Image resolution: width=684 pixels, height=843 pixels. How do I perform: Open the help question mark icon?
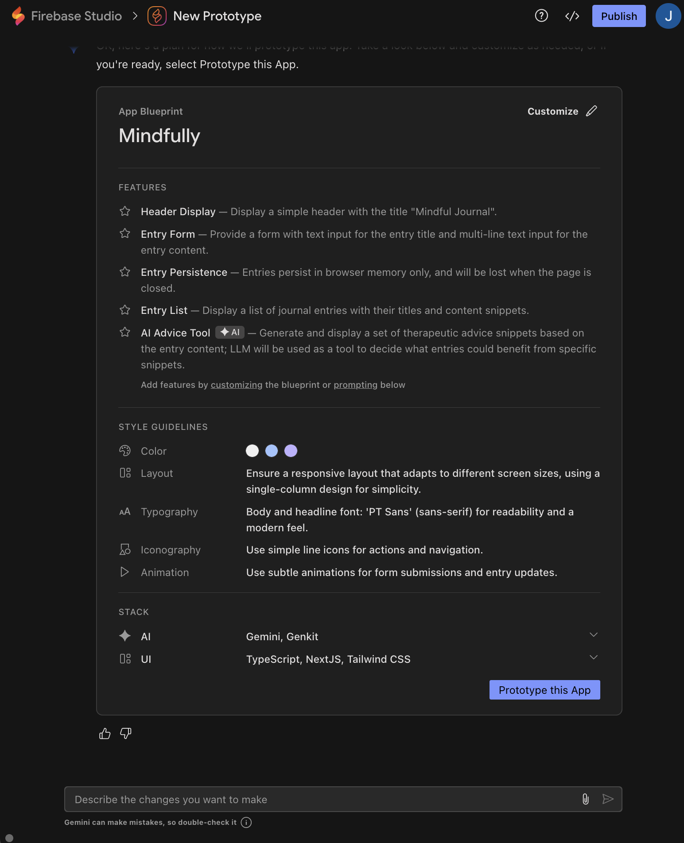(x=541, y=16)
